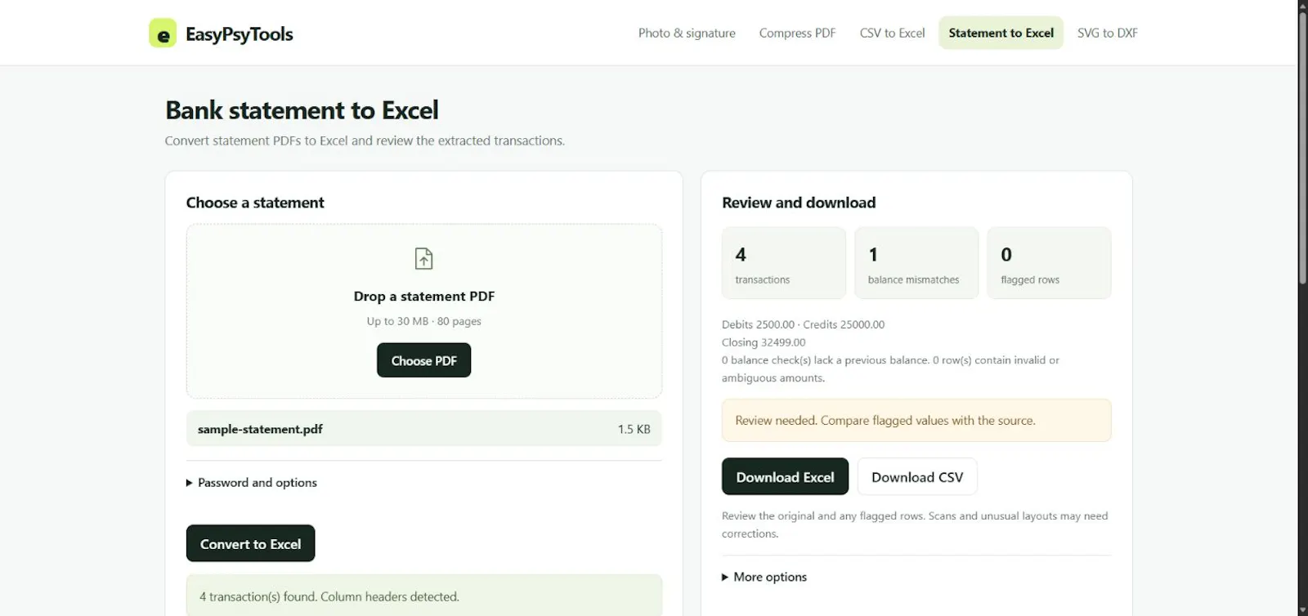The height and width of the screenshot is (616, 1308).
Task: Click the Convert to Excel button
Action: pyautogui.click(x=250, y=543)
